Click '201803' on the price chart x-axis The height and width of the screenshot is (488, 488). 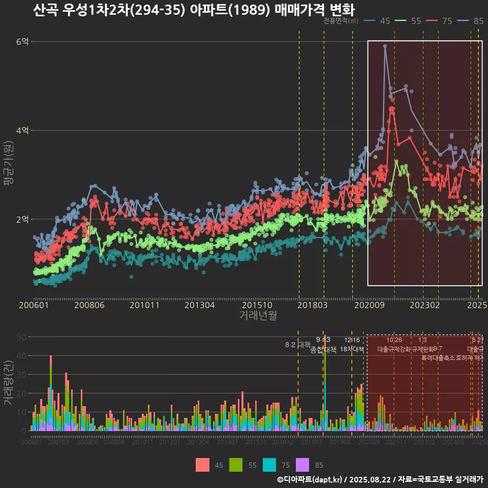[x=313, y=305]
